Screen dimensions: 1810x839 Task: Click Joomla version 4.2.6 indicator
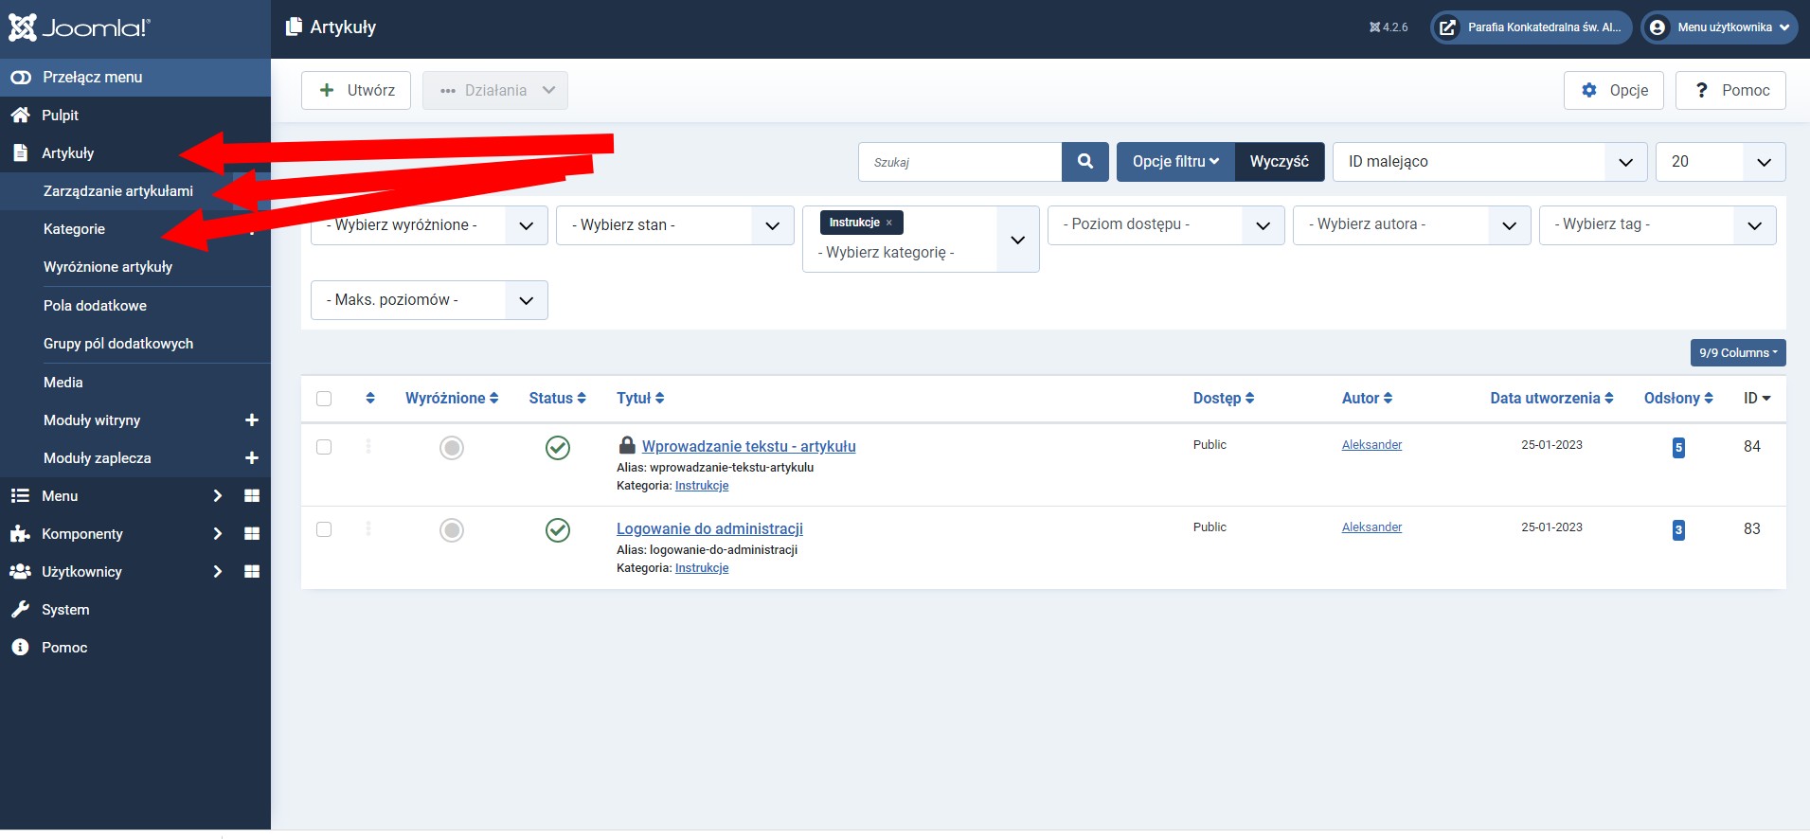point(1389,27)
